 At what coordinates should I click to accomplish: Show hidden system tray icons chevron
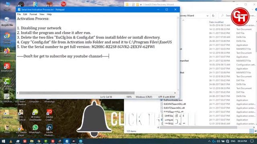(209, 141)
